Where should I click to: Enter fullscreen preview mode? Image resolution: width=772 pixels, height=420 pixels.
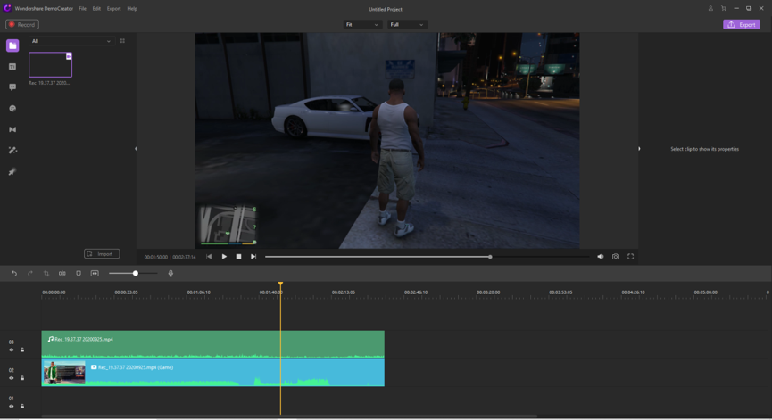point(630,257)
